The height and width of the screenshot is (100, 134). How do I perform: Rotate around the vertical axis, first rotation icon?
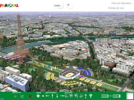(66, 96)
